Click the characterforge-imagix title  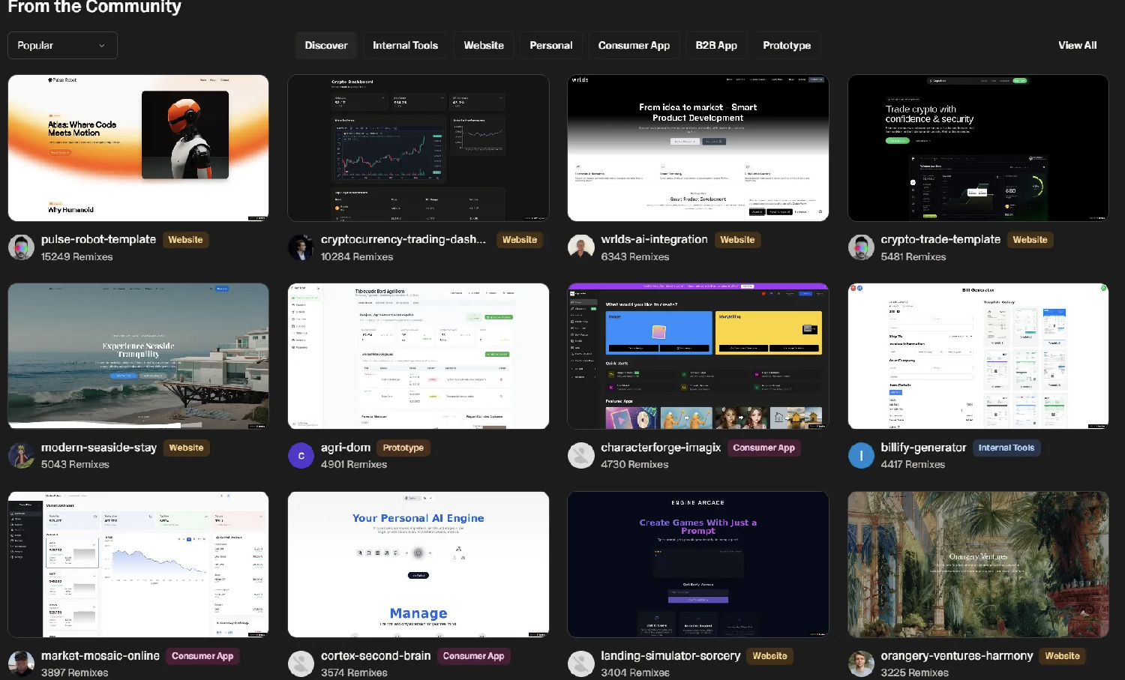click(661, 448)
